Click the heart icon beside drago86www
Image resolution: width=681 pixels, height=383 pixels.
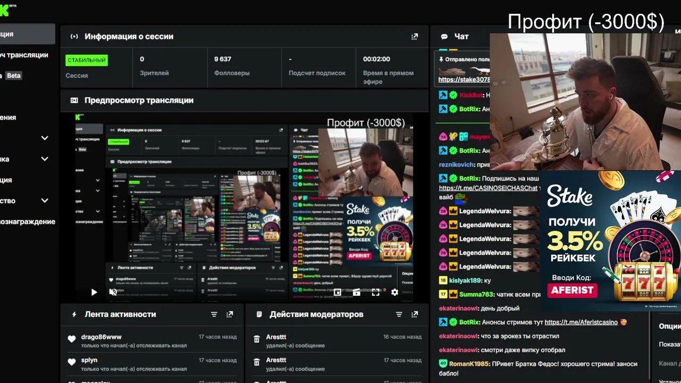[72, 339]
